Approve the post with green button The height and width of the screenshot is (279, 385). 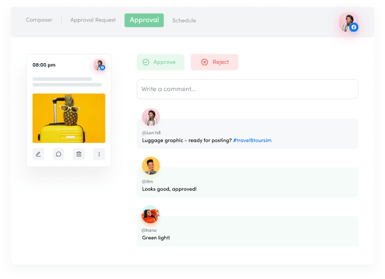(x=160, y=62)
